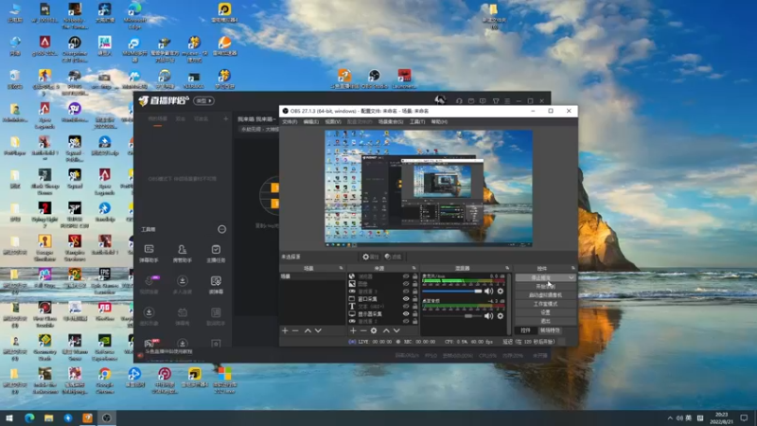Open Microsoft Edge from the taskbar
757x426 pixels.
pos(29,417)
